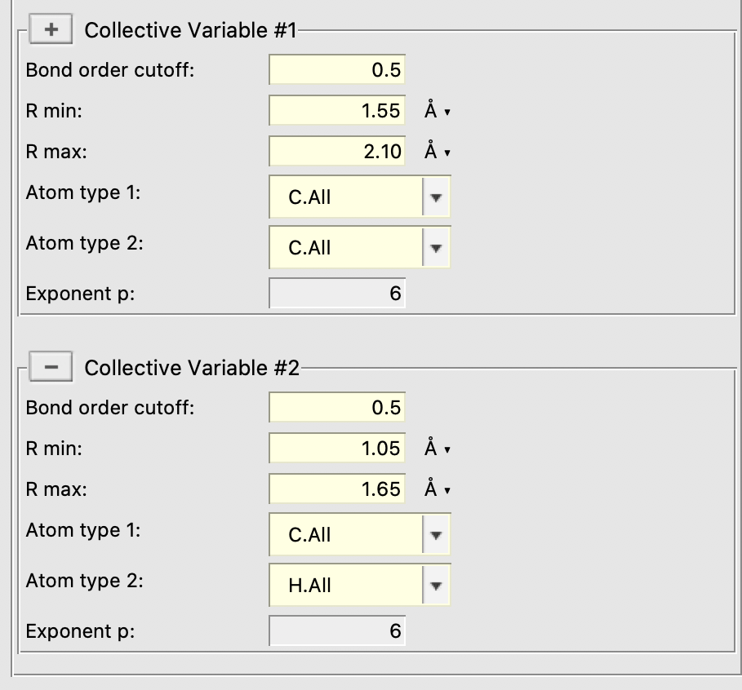The width and height of the screenshot is (742, 690).
Task: Click the minus icon on Collective Variable #2
Action: click(51, 368)
